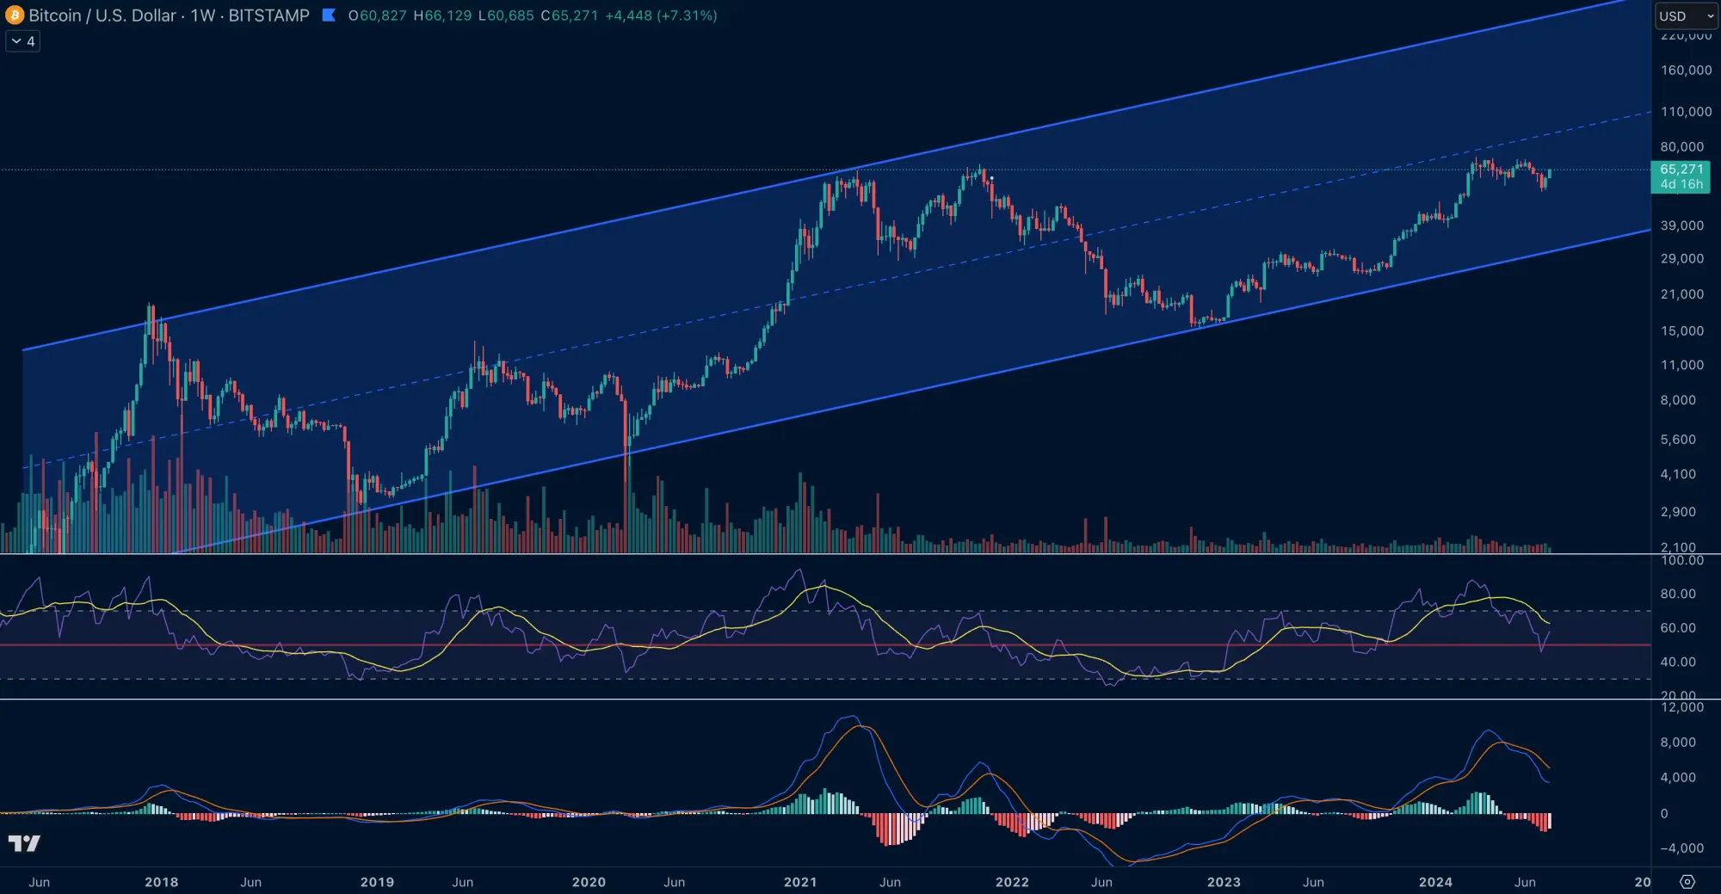
Task: Expand the collapsed indicators legend showing 4
Action: (22, 41)
